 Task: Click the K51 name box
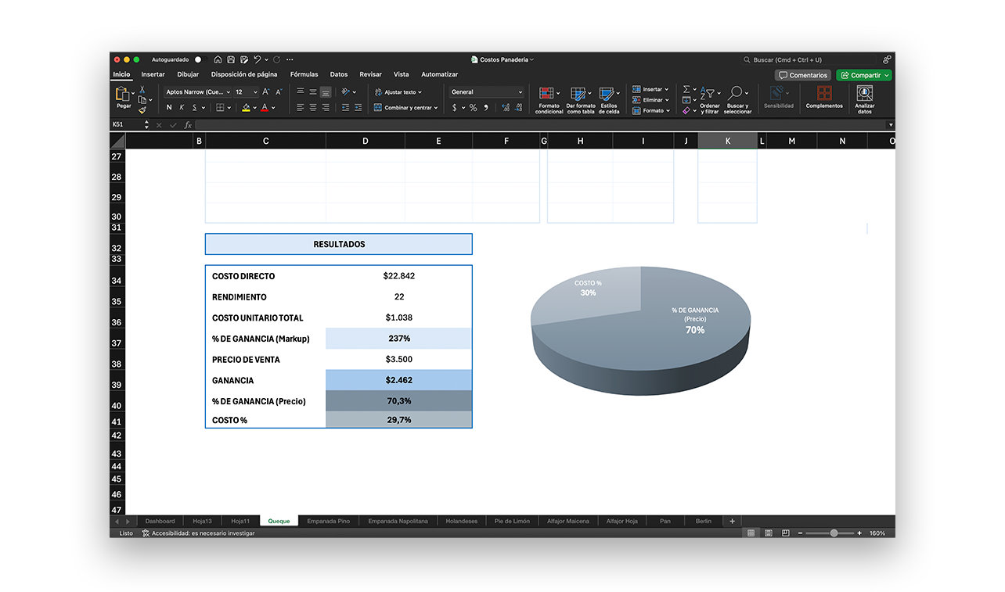(127, 124)
